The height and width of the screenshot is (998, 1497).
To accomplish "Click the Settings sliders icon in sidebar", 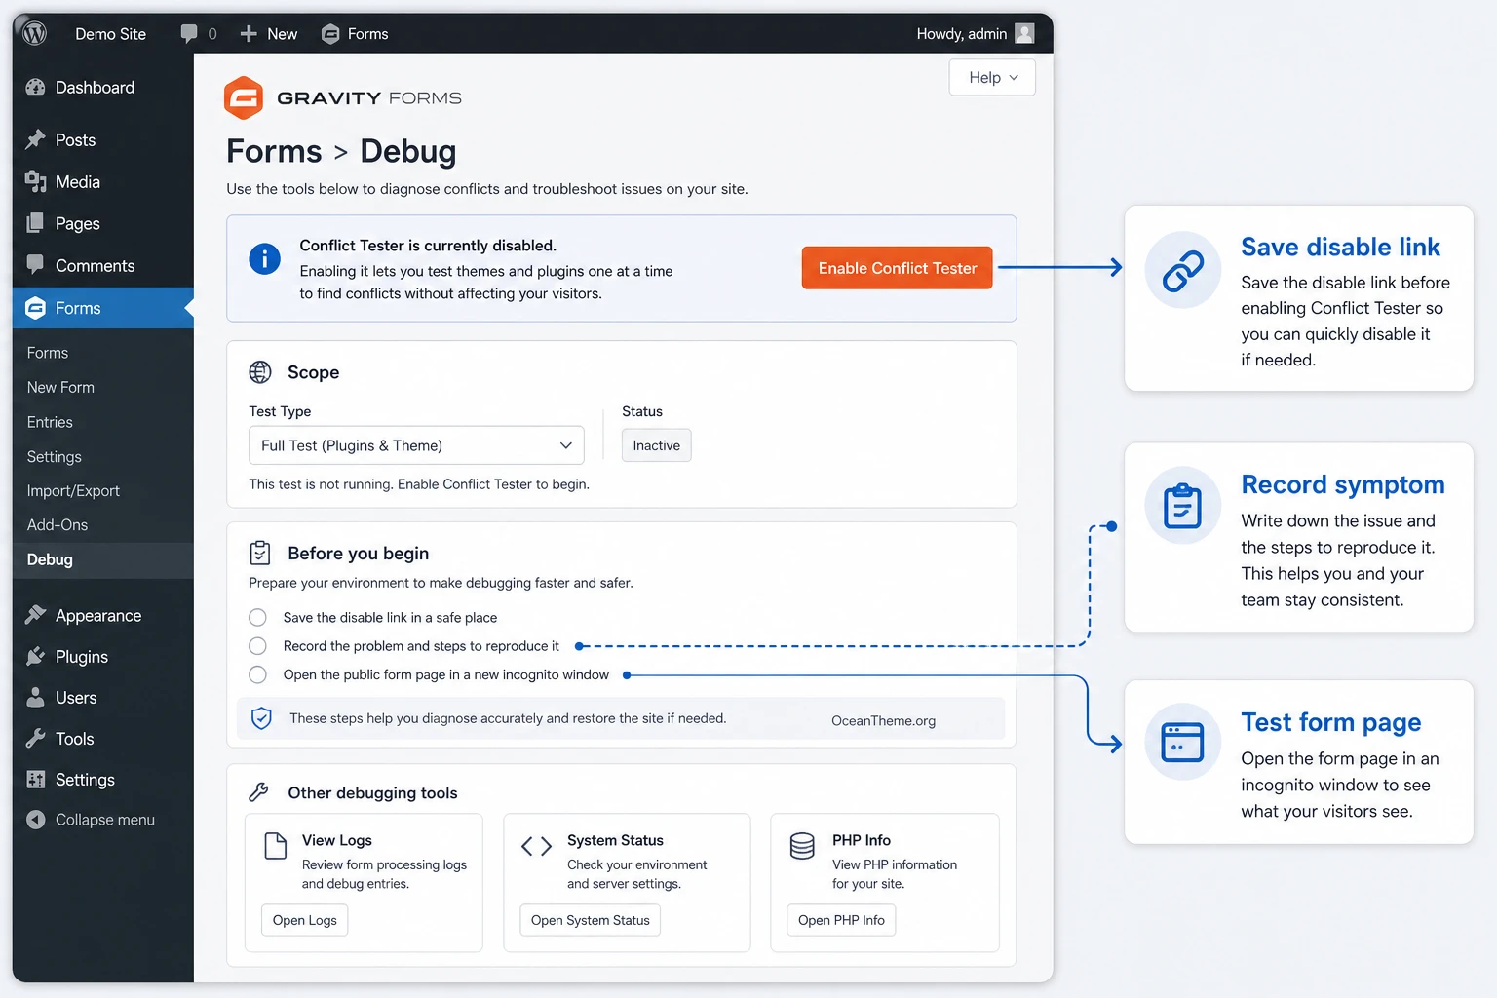I will click(x=36, y=779).
